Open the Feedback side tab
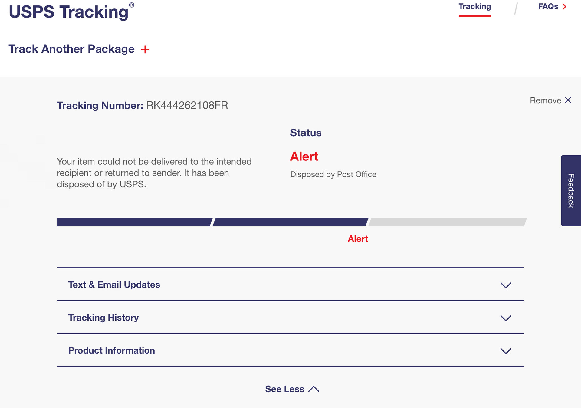 571,191
